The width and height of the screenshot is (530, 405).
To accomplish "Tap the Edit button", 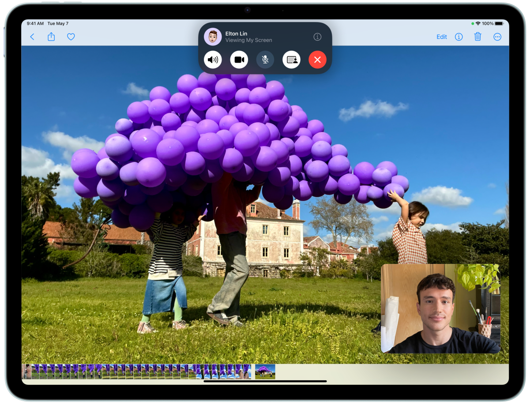I will click(x=441, y=37).
